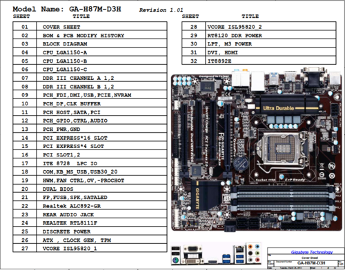This screenshot has height=270, width=345.
Task: Click Cover Sheet text in title block
Action: [310, 258]
